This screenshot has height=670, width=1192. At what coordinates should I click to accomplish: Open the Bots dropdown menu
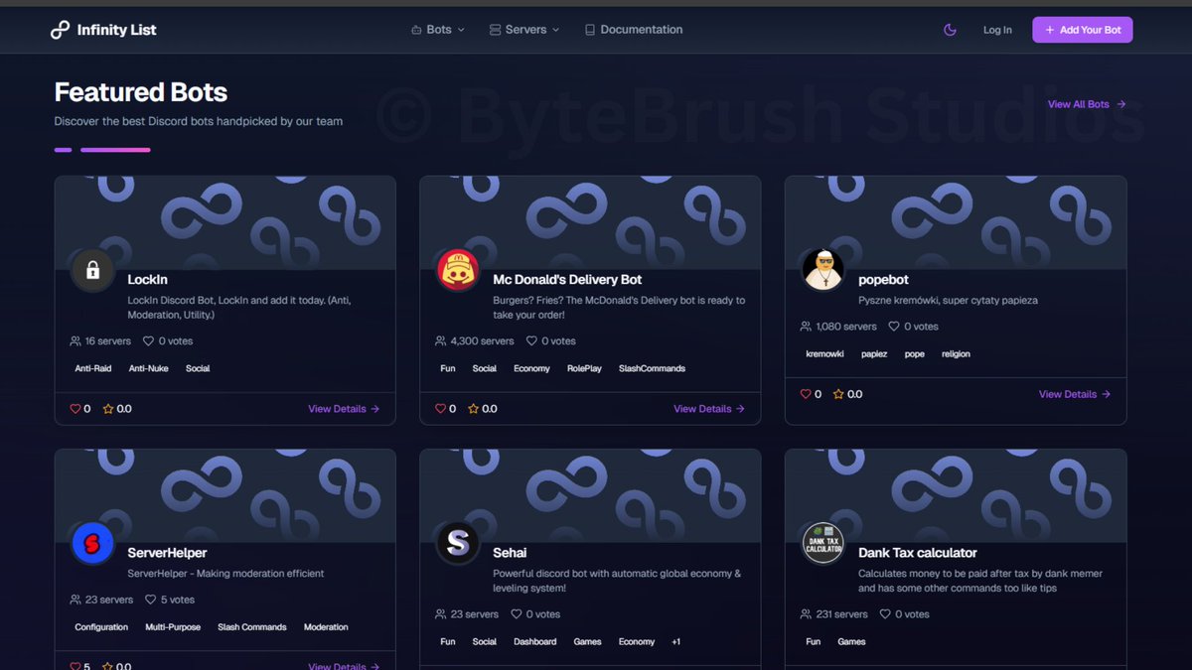click(x=438, y=30)
